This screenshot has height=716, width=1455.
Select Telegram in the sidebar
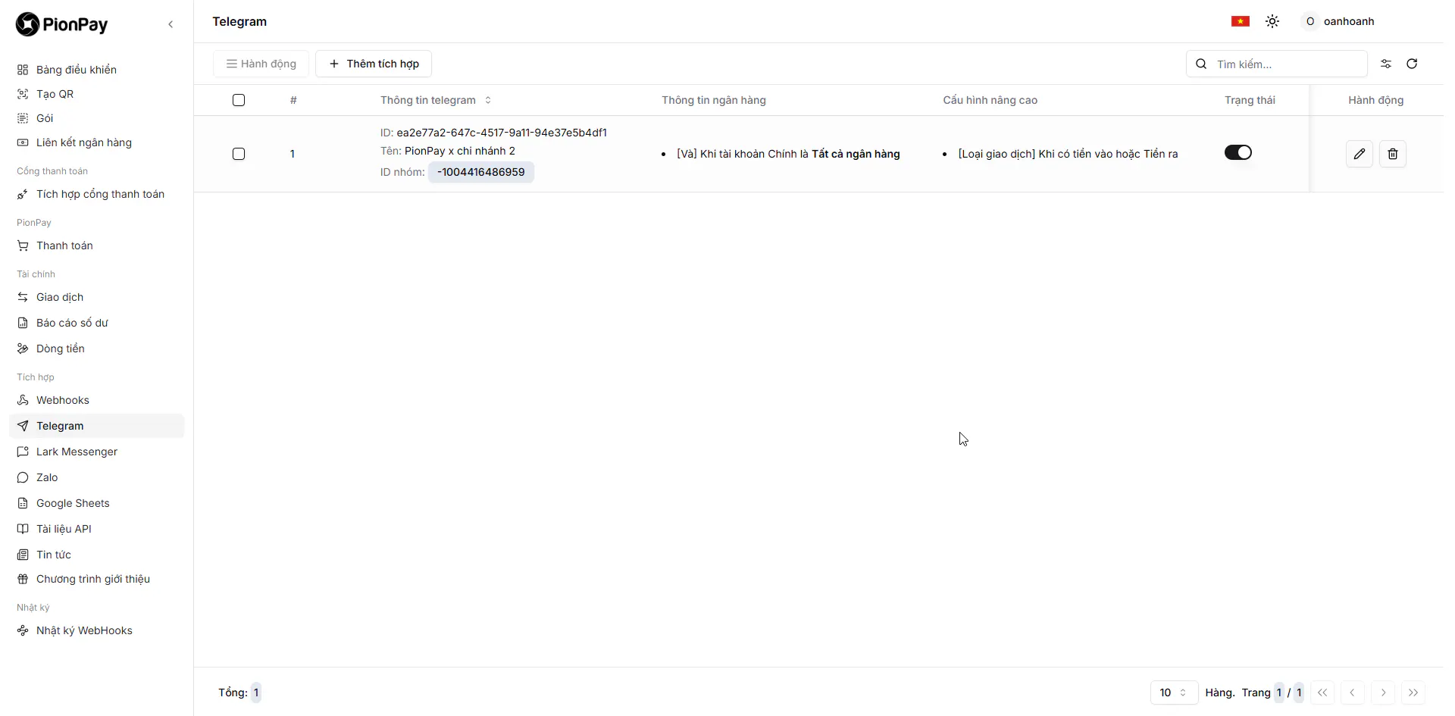[x=96, y=426]
